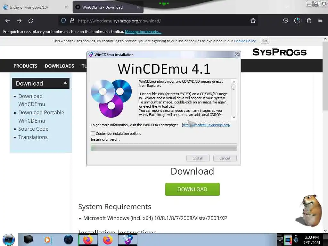Click the 'System Requirements' heading

pos(115,207)
